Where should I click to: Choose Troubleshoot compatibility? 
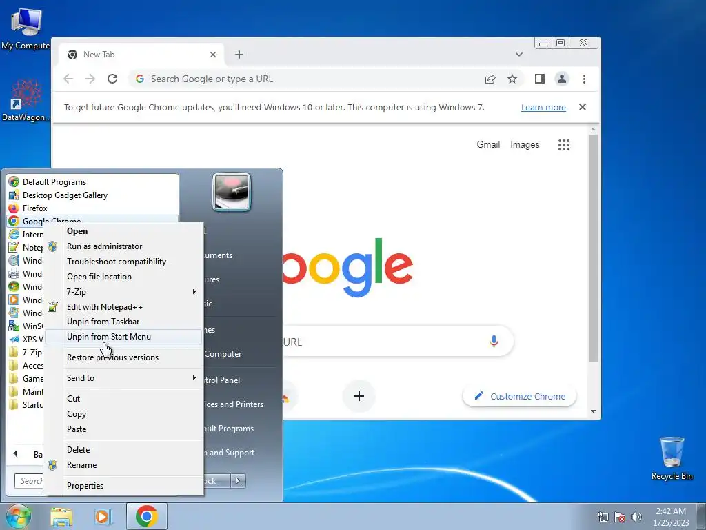coord(124,262)
